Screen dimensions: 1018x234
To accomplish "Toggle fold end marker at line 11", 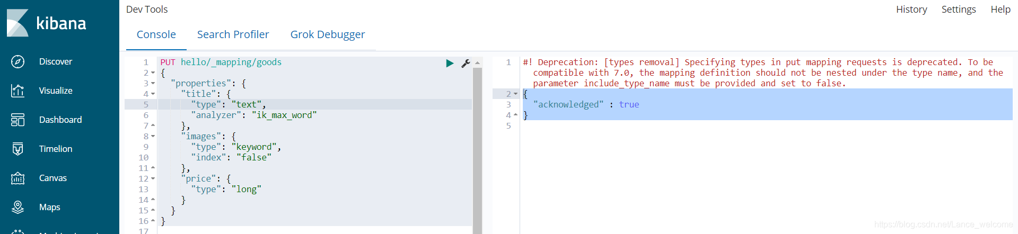I will pyautogui.click(x=153, y=168).
